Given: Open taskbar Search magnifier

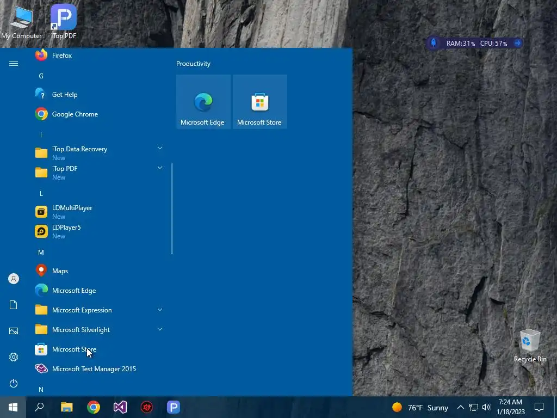Looking at the screenshot, I should click(x=39, y=407).
